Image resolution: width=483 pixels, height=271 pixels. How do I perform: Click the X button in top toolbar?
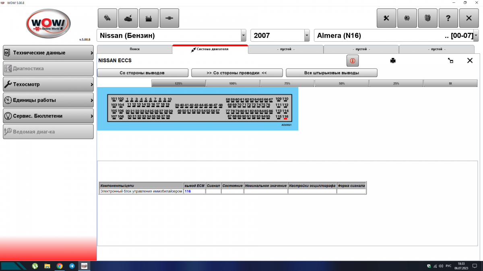[469, 18]
